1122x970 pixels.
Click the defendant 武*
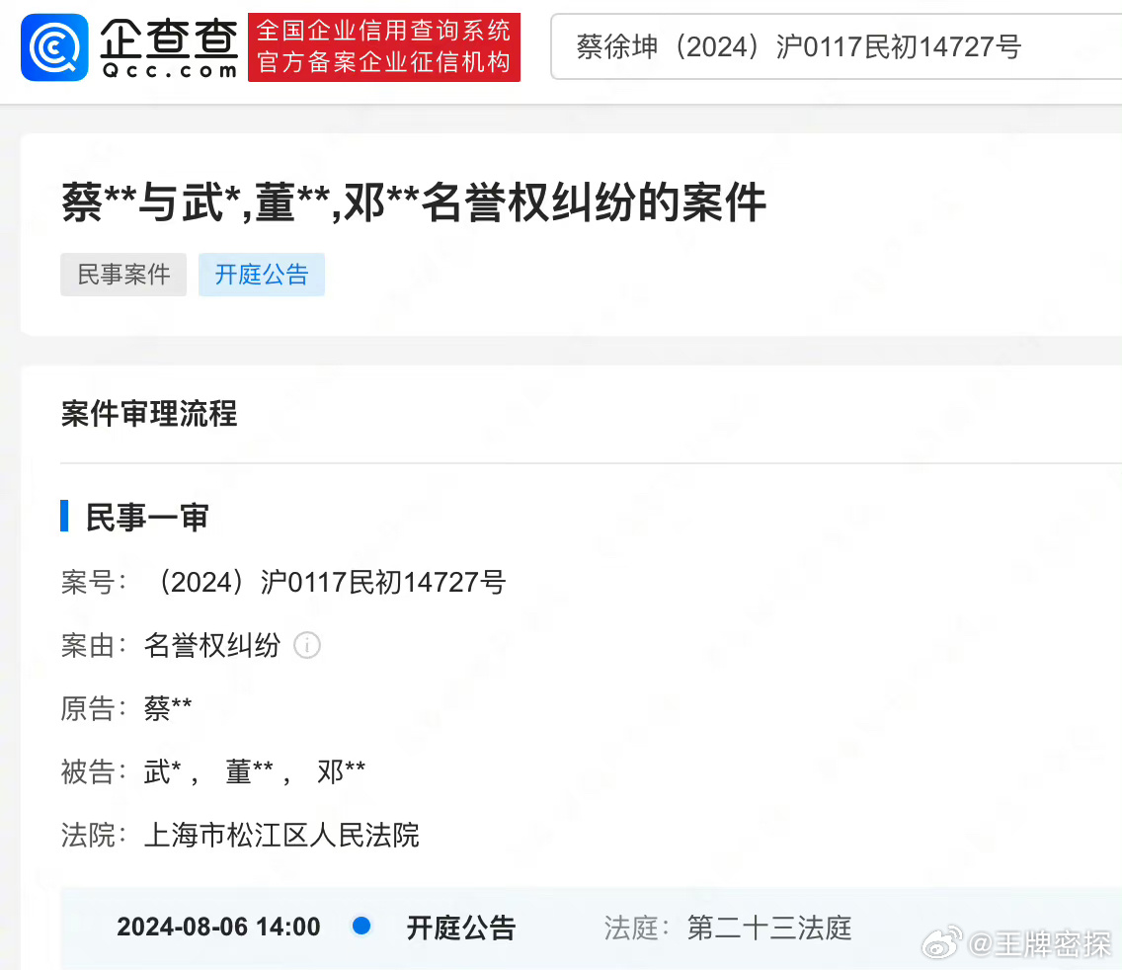(162, 771)
